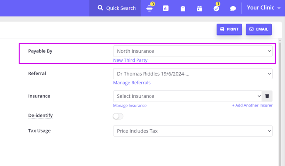The image size is (285, 166).
Task: Open the Manage Referrals link
Action: [x=132, y=83]
